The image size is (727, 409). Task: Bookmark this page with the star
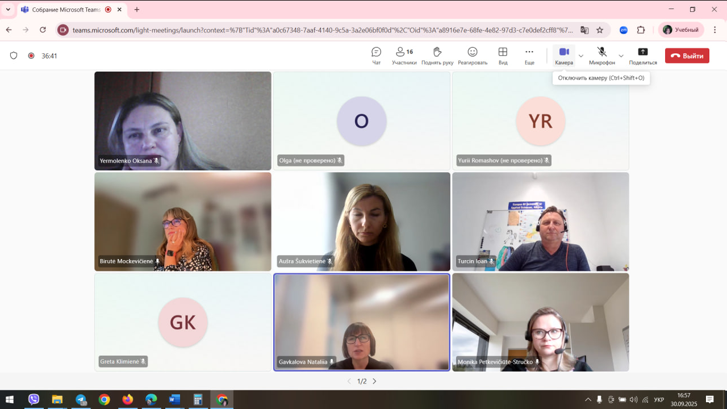600,30
